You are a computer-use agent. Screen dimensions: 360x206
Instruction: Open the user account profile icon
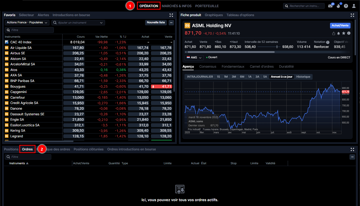354,6
